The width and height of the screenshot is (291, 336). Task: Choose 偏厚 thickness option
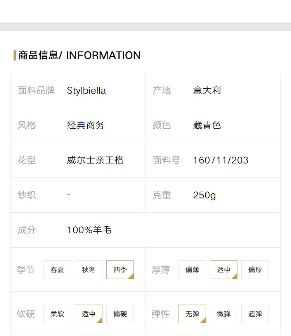[x=255, y=270]
